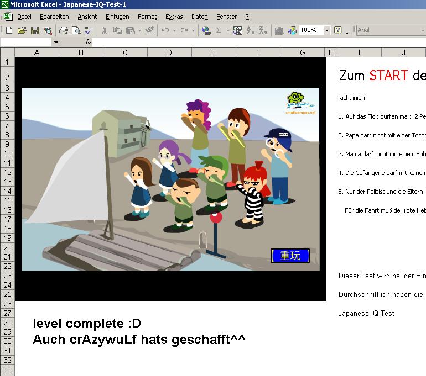Open the Name Box dropdown arrow
426x376 pixels.
click(56, 42)
